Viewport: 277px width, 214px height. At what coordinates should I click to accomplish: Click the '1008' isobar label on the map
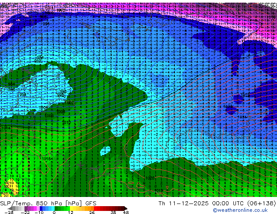49,116
